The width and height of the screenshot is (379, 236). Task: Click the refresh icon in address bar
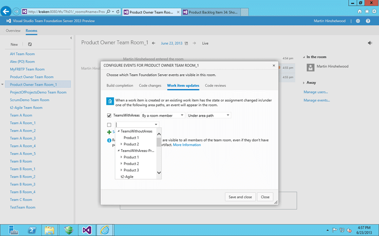click(x=118, y=11)
